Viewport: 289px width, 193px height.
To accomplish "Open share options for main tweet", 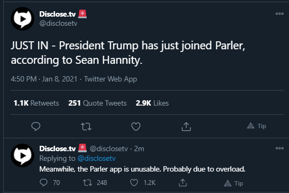I will [186, 127].
